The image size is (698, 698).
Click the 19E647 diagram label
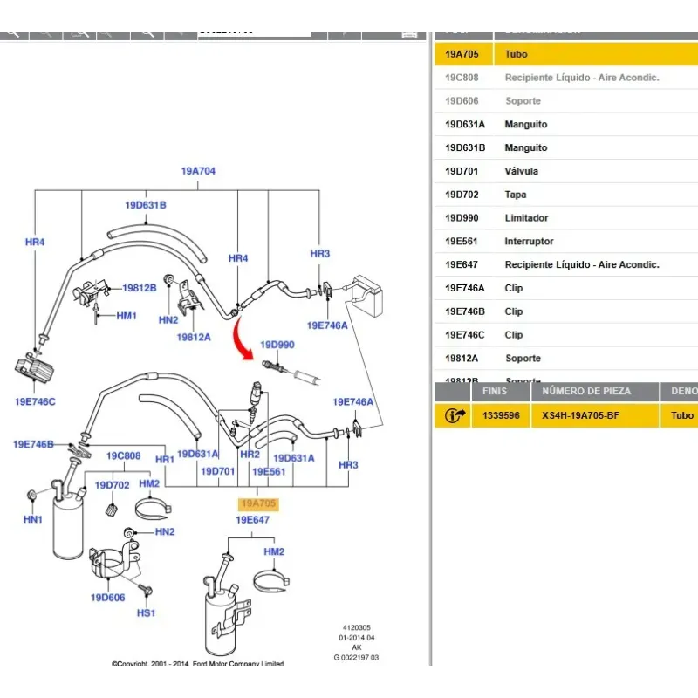coord(253,520)
